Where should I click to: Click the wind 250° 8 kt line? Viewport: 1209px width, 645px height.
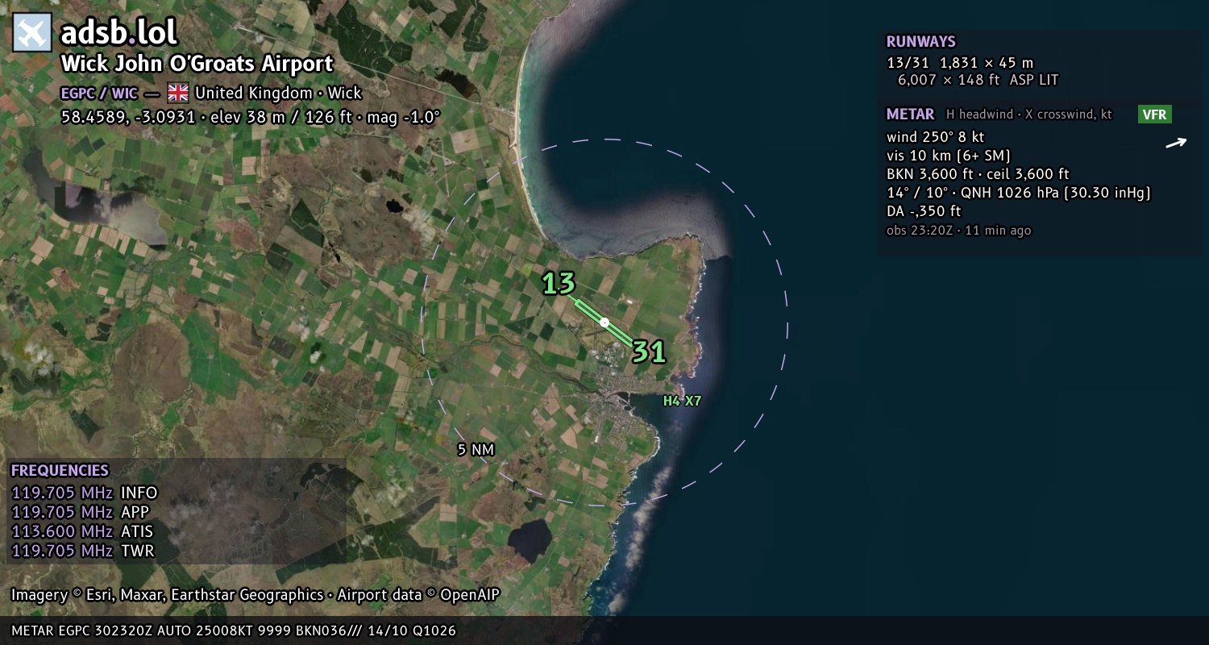[x=935, y=137]
